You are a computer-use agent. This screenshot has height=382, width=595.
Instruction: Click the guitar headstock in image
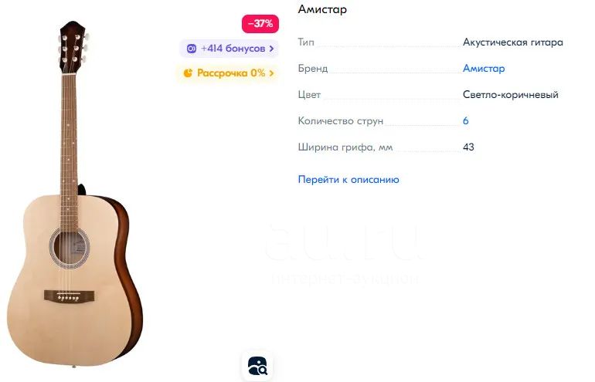point(73,46)
